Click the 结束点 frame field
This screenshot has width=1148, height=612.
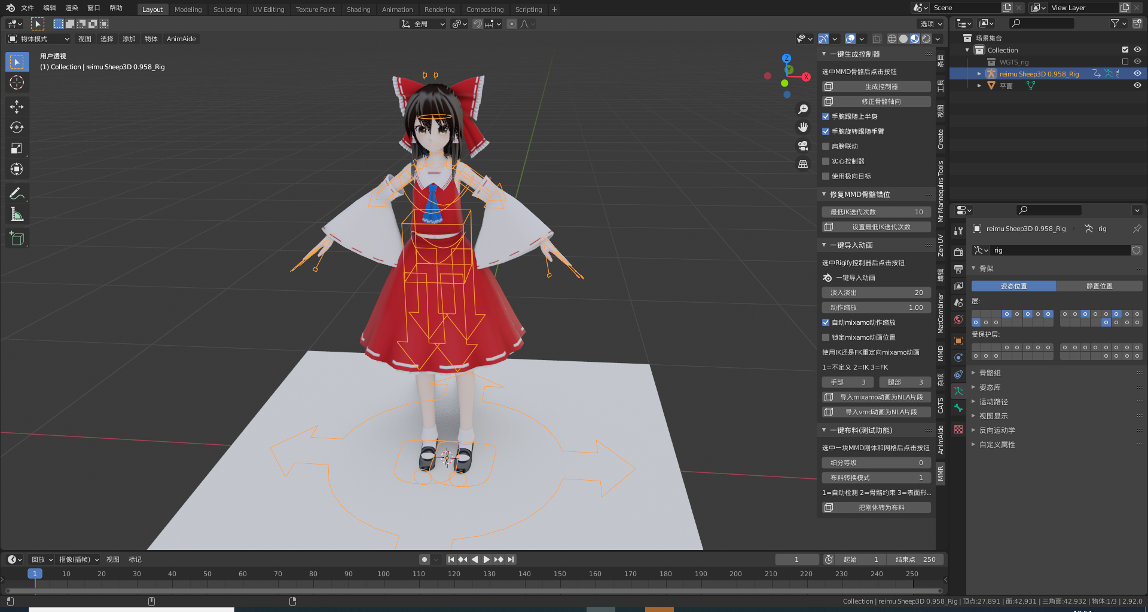click(915, 559)
